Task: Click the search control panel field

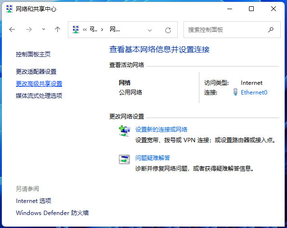Action: tap(232, 30)
